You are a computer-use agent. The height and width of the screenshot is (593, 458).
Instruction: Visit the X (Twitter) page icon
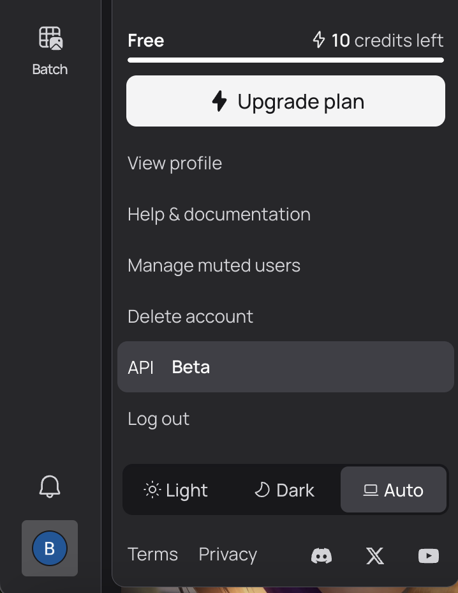pos(375,556)
